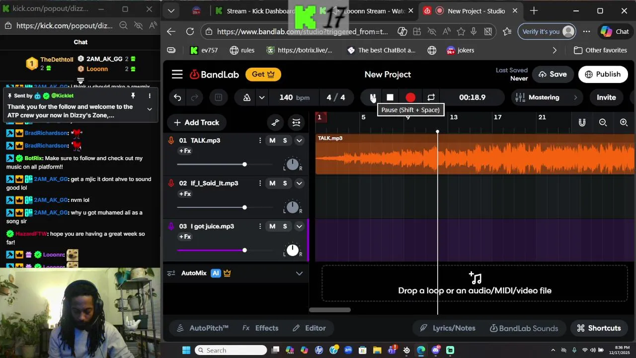Open TALK.mp3 track options menu
The image size is (636, 358).
click(260, 140)
